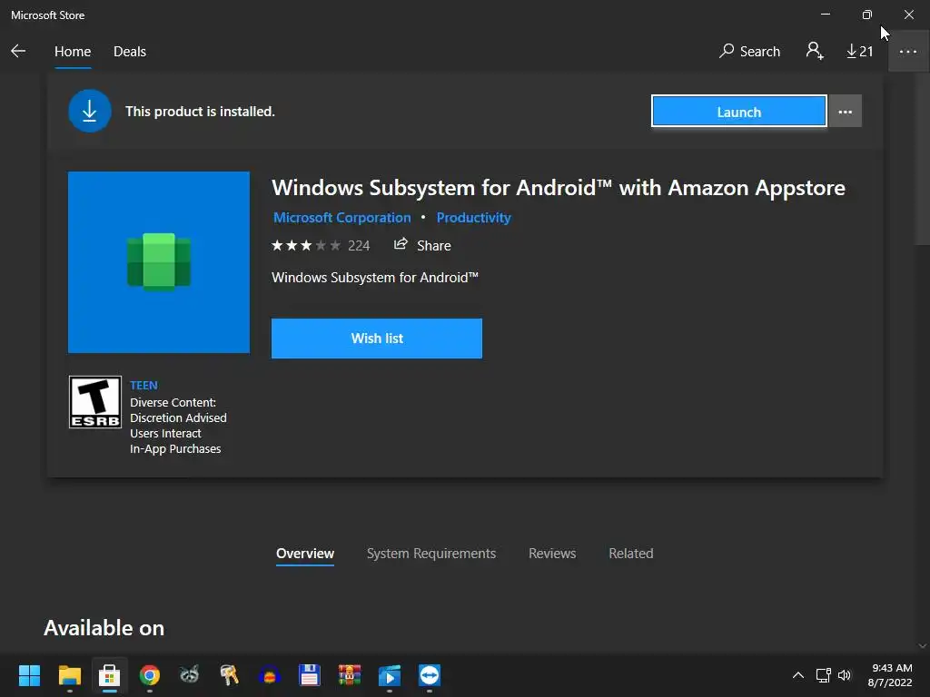Open the TEEN rating link
The height and width of the screenshot is (697, 930).
pyautogui.click(x=143, y=385)
